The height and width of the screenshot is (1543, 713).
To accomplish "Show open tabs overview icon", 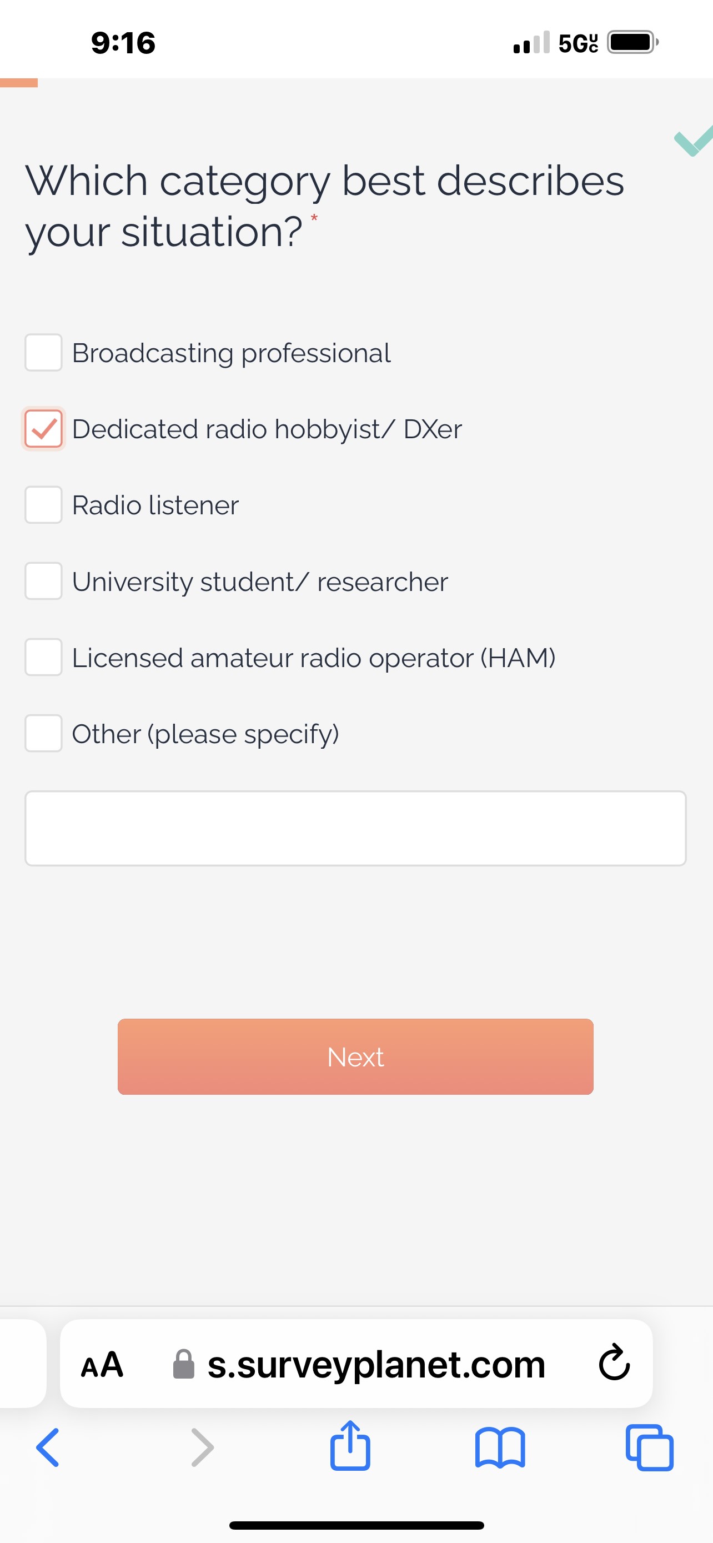I will [649, 1447].
